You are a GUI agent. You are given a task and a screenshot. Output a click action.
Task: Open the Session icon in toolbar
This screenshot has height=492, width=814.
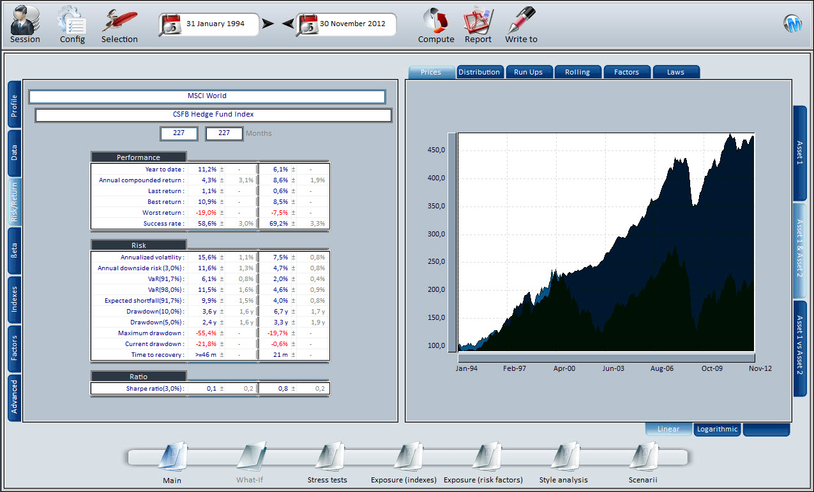point(25,20)
